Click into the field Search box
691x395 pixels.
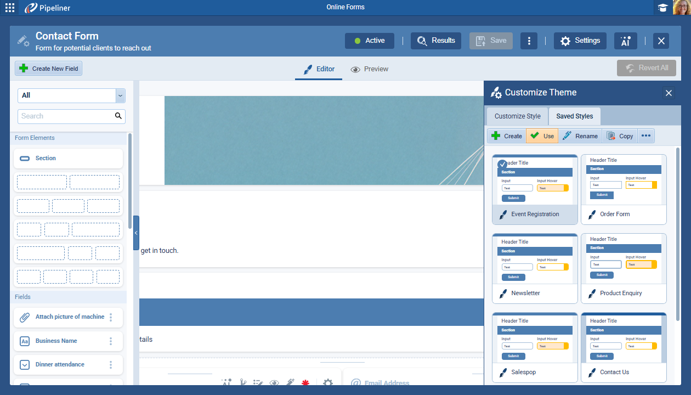pos(66,116)
